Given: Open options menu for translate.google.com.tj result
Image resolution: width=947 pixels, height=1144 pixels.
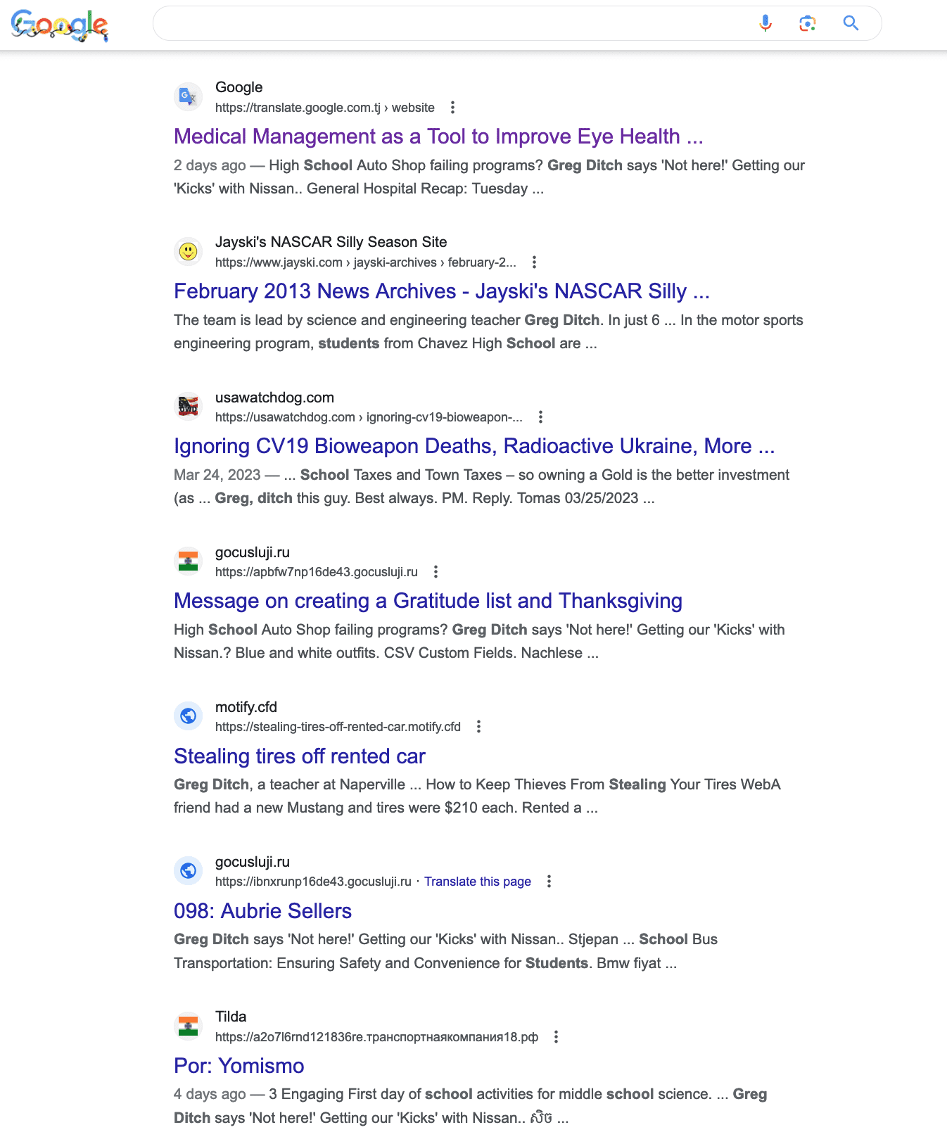Looking at the screenshot, I should pyautogui.click(x=452, y=108).
